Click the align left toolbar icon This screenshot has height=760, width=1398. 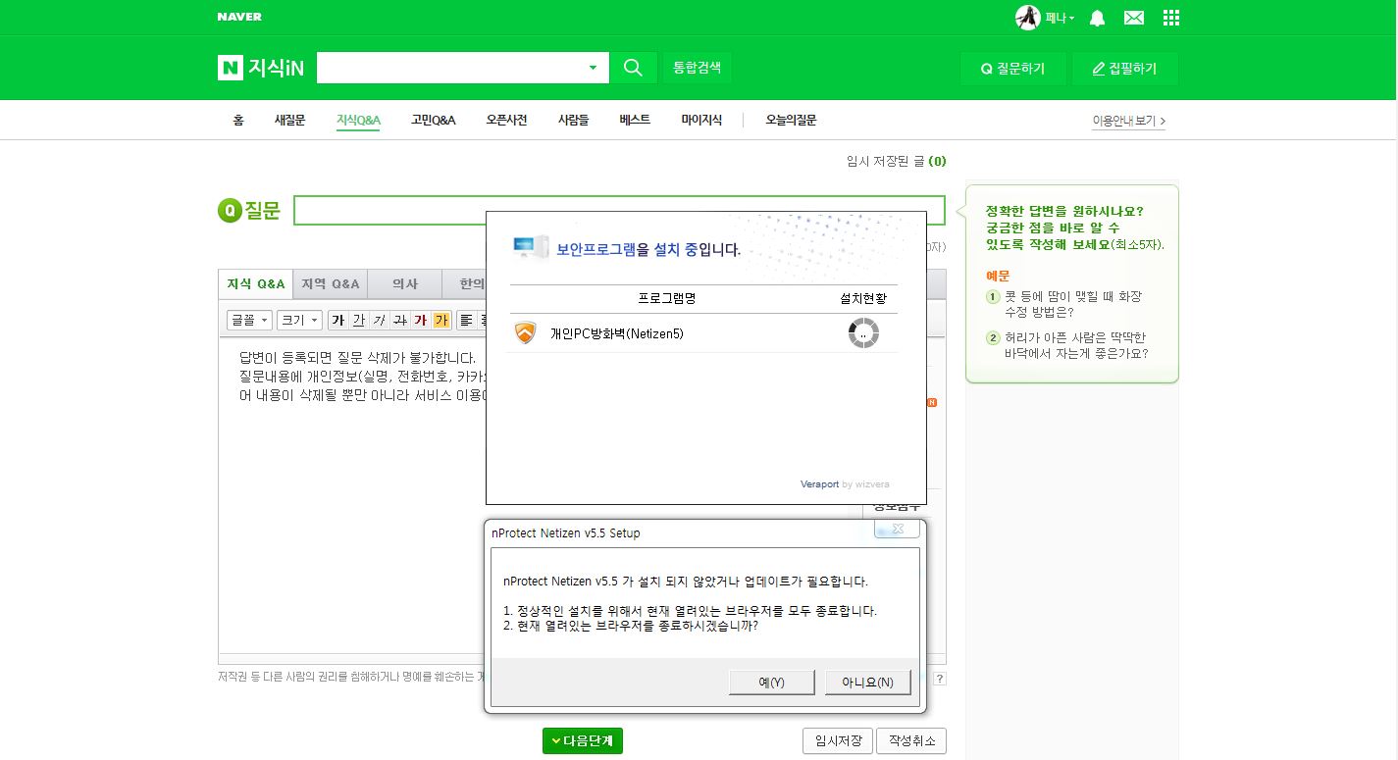[466, 320]
